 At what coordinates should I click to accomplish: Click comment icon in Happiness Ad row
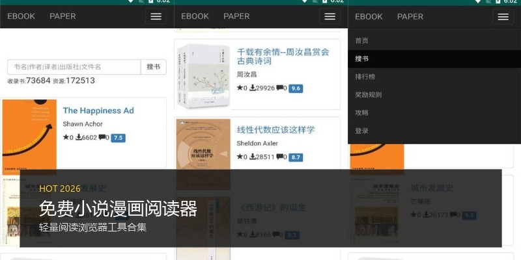click(102, 137)
